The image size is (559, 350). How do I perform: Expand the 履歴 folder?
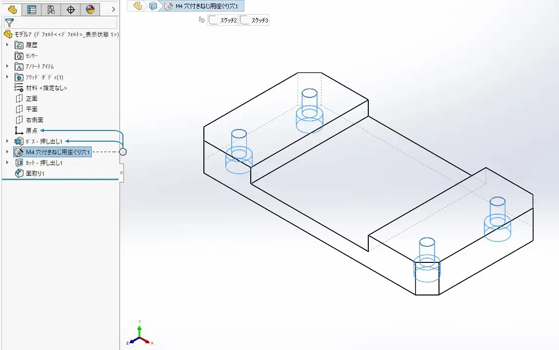coord(7,45)
